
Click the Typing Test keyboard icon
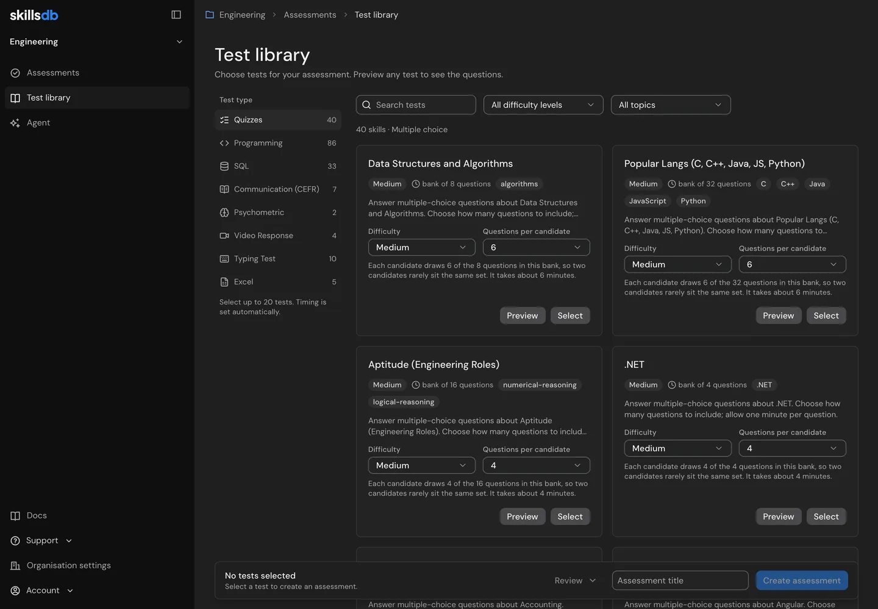click(x=224, y=259)
